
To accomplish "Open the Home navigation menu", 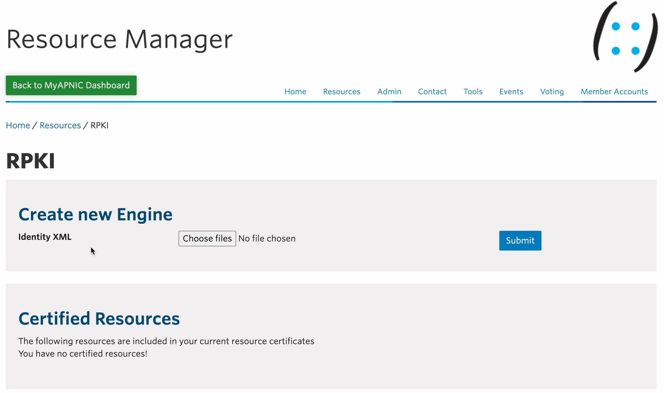I will [x=295, y=92].
